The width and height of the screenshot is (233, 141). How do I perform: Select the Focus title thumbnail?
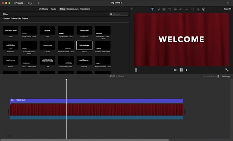(x=10, y=60)
